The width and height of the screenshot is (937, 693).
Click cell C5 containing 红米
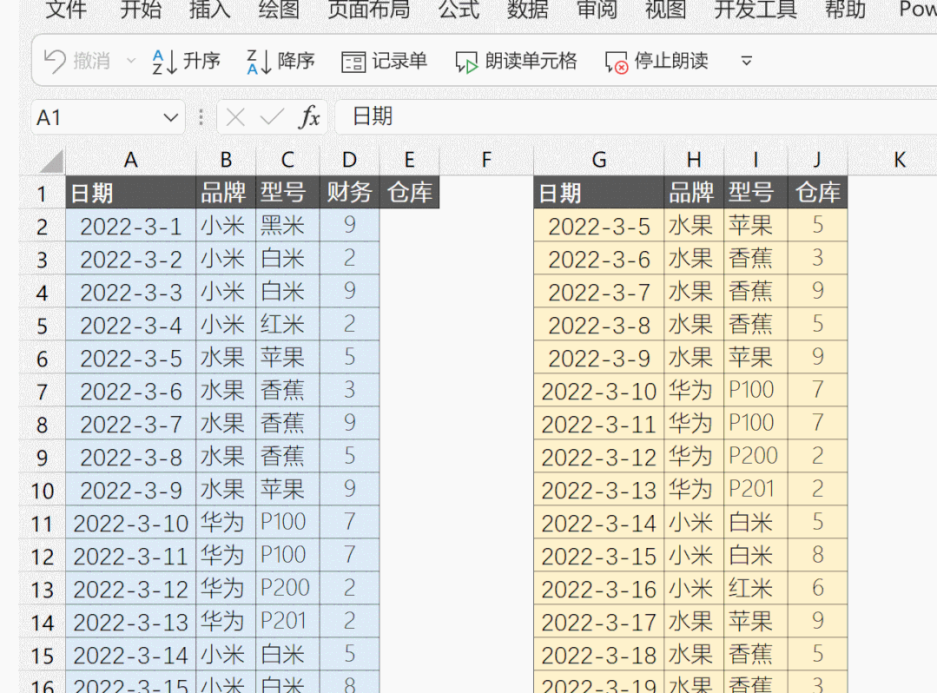[287, 325]
